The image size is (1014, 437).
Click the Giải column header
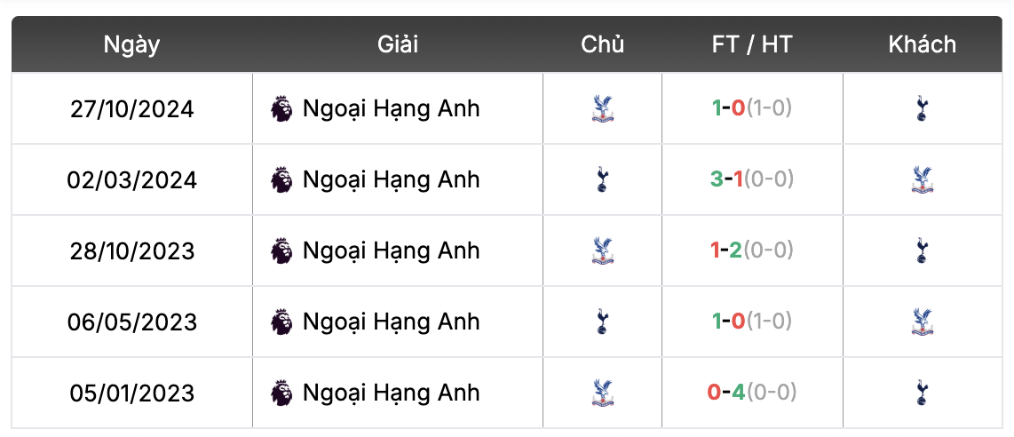(397, 44)
